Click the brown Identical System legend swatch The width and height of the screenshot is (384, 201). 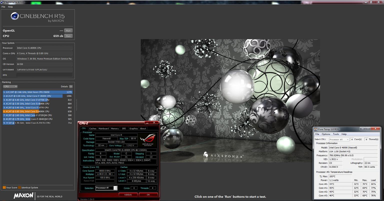(x=20, y=187)
